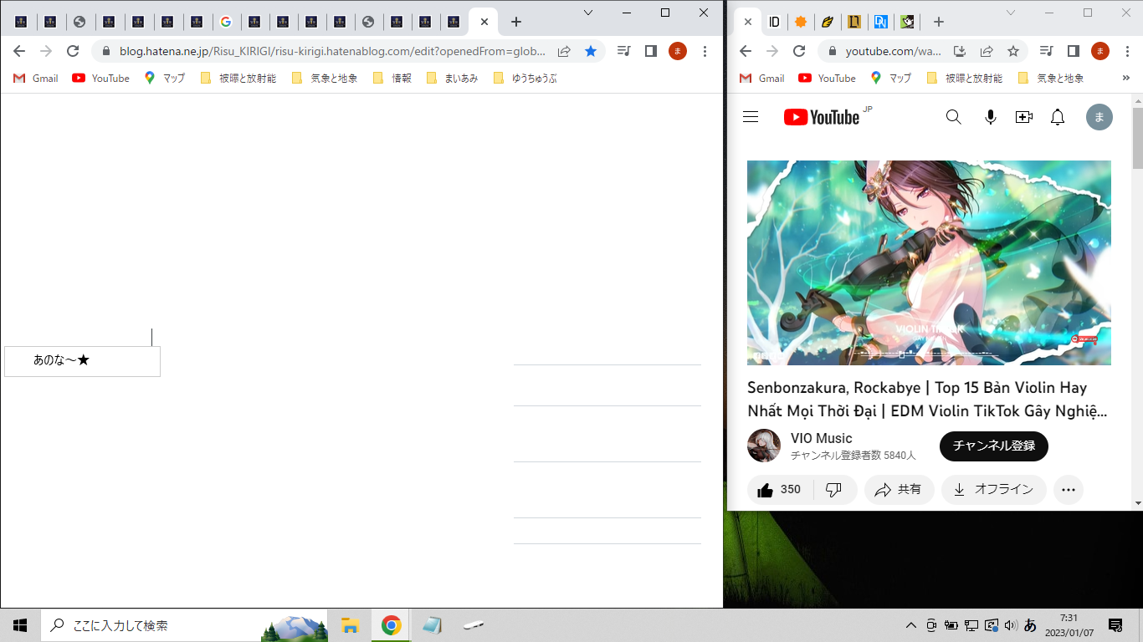This screenshot has width=1143, height=642.
Task: Open the VIO Music channel avatar
Action: coord(764,446)
